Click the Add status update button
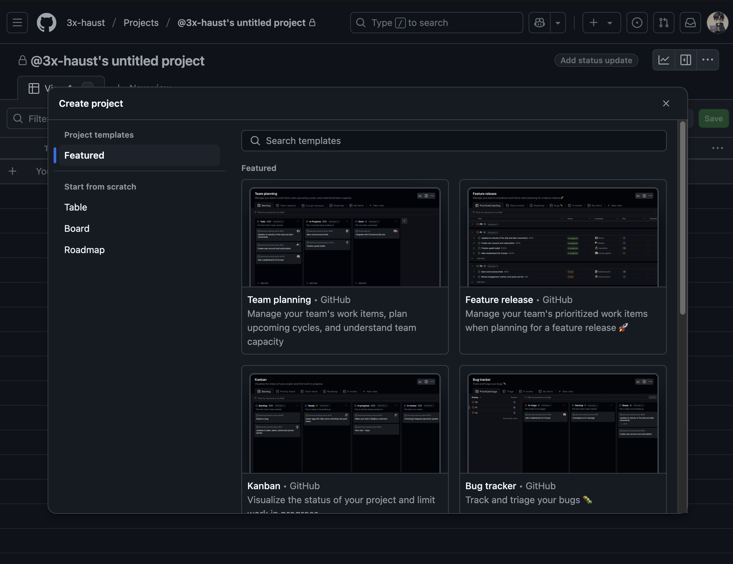 596,60
